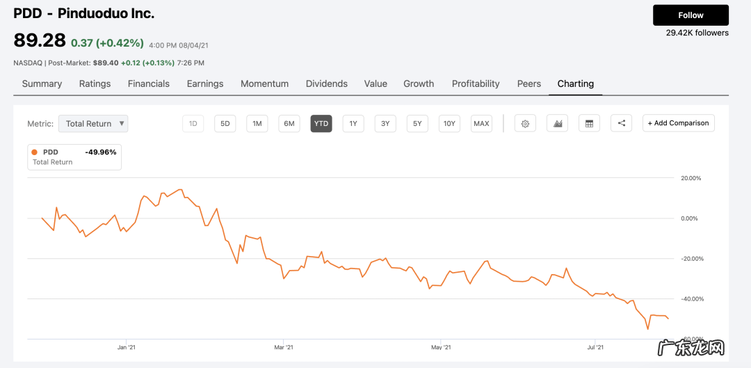Go to the Earnings tab
751x368 pixels.
pos(205,83)
